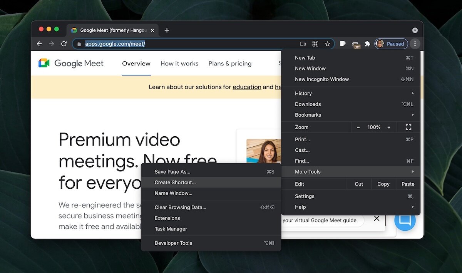This screenshot has width=462, height=273.
Task: Expand the Bookmarks submenu
Action: [x=308, y=115]
